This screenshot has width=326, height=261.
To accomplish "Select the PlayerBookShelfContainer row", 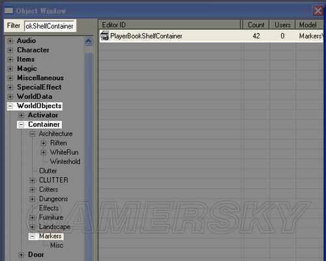I will 211,36.
